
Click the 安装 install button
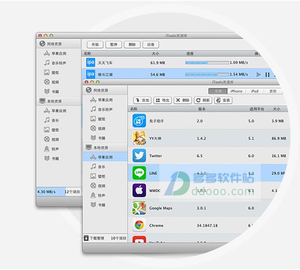tap(223, 100)
